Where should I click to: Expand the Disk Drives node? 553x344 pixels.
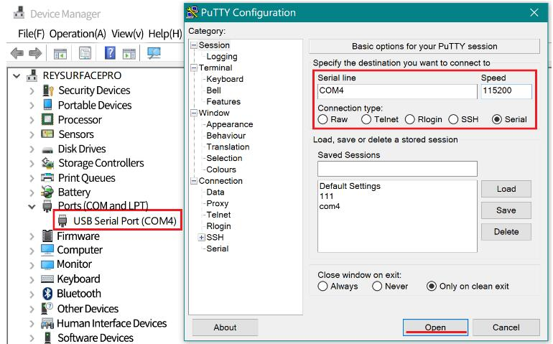pos(32,149)
